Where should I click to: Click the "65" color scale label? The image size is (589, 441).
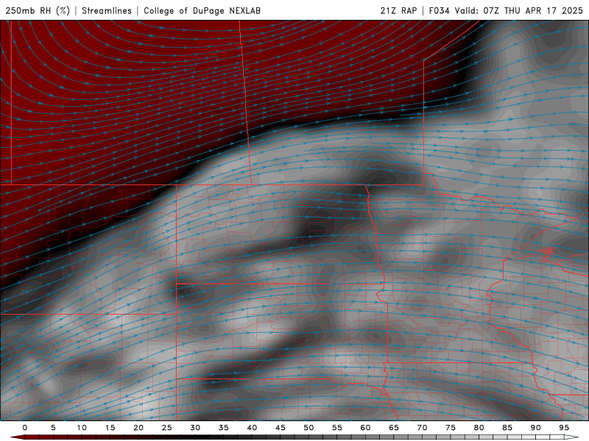(394, 428)
